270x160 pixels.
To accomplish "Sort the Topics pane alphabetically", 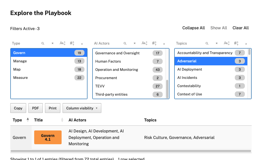I will [x=227, y=43].
